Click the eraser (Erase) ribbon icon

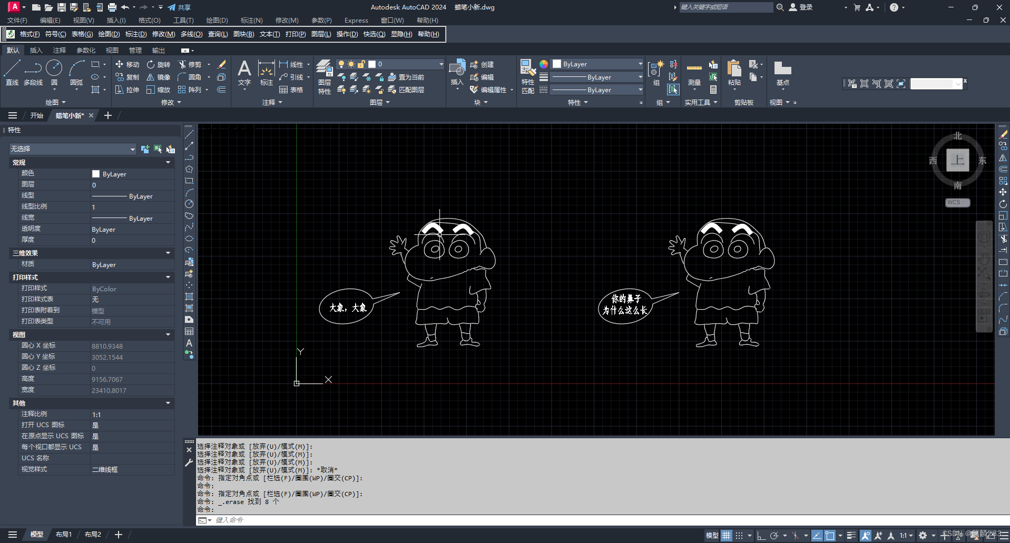point(222,64)
